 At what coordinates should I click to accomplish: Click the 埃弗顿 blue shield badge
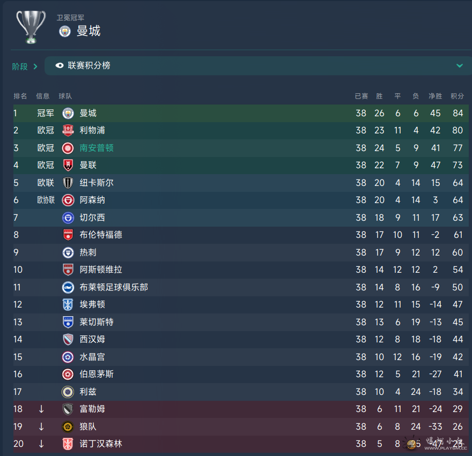coord(68,304)
